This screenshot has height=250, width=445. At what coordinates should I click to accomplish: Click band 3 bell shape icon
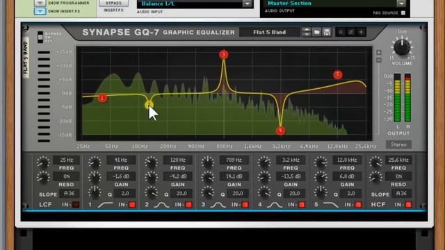coord(218,205)
